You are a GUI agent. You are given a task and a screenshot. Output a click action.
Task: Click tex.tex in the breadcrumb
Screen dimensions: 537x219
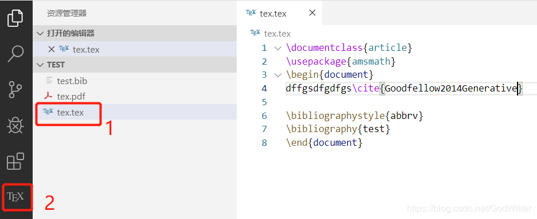[277, 34]
